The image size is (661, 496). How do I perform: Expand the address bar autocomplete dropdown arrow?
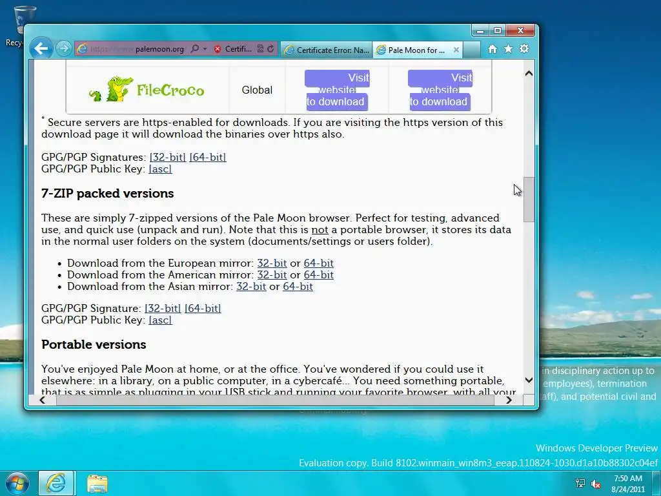205,49
